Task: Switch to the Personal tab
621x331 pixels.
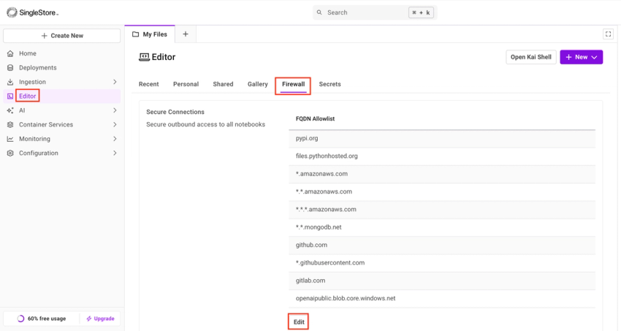Action: [186, 84]
